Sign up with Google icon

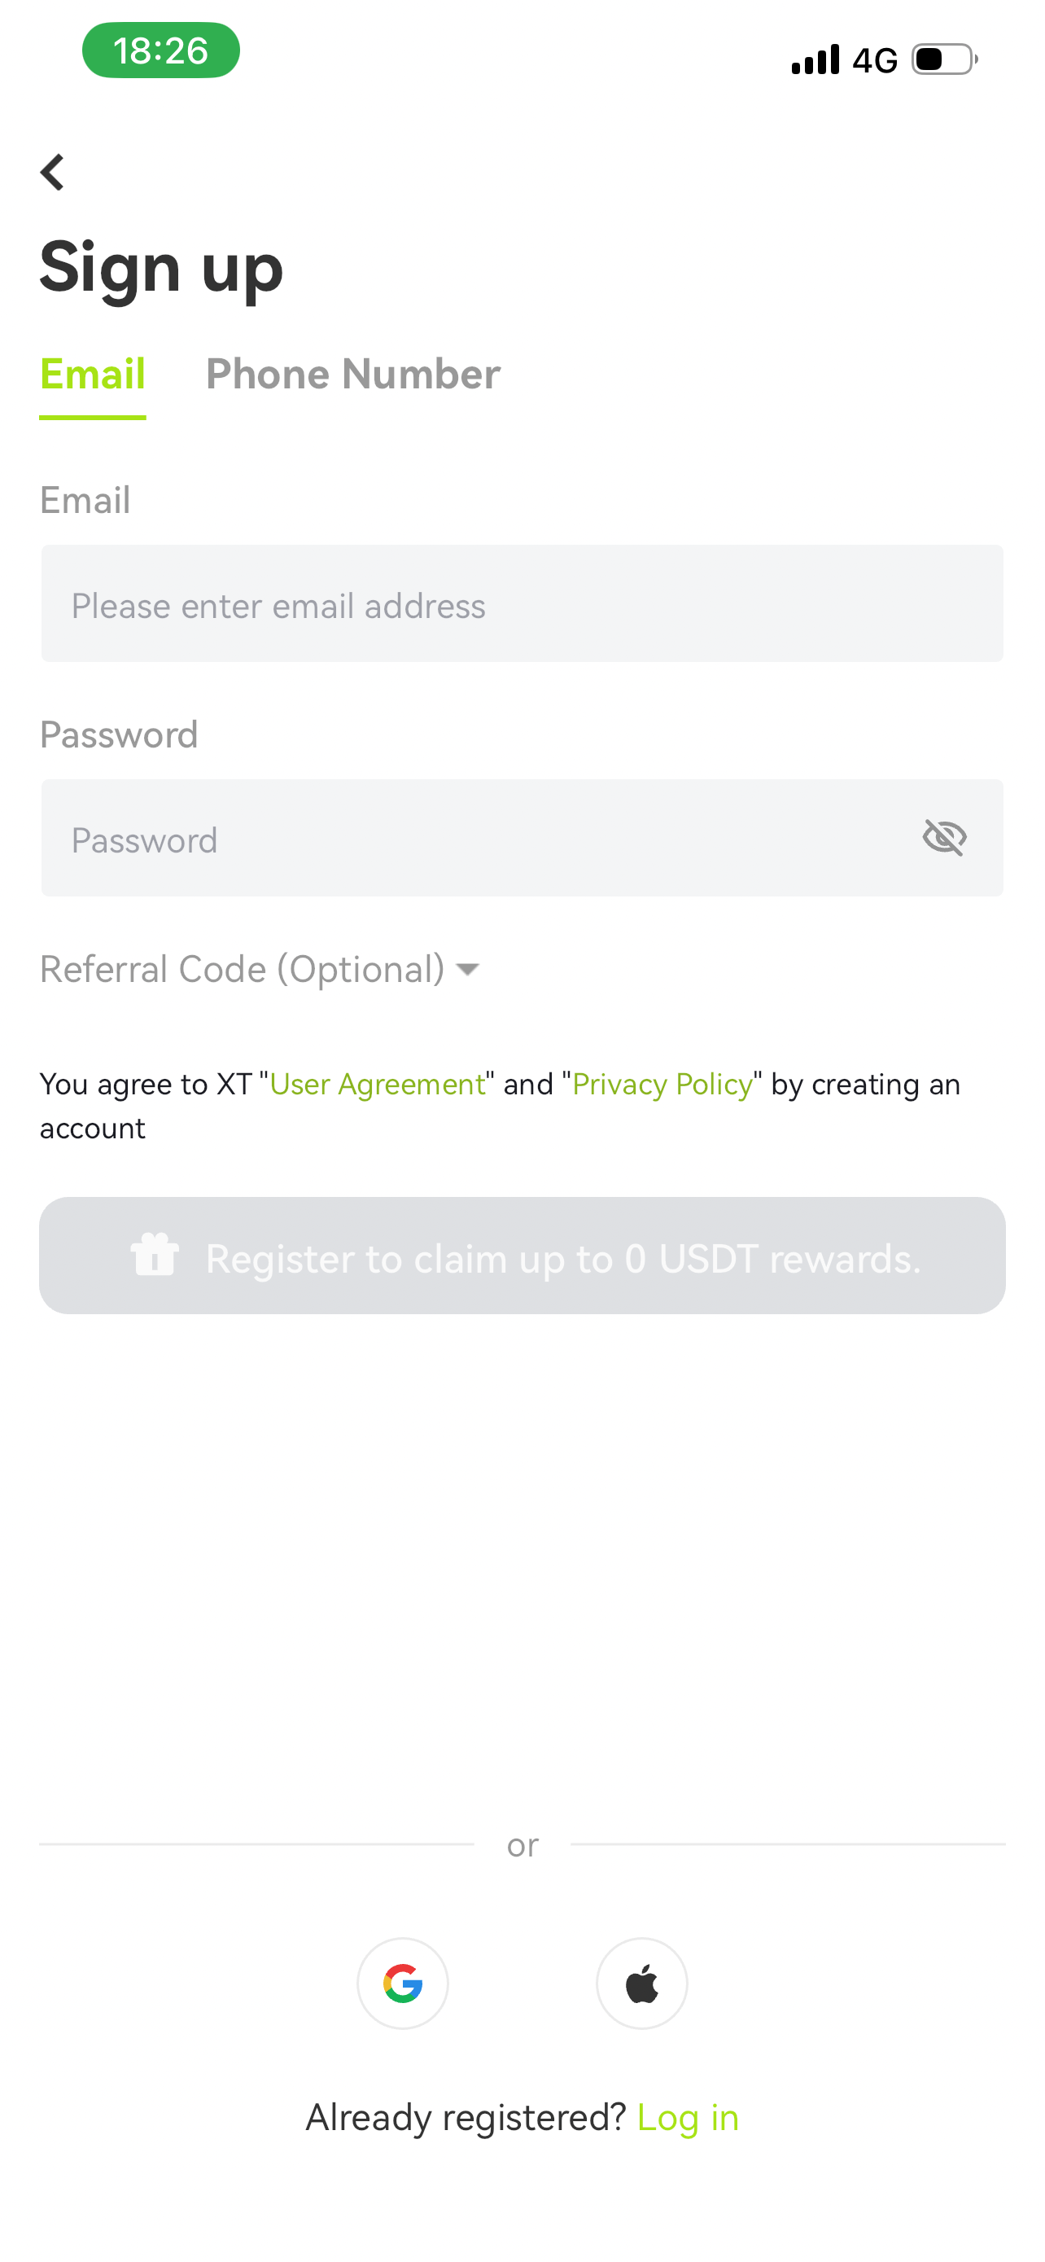point(403,1983)
